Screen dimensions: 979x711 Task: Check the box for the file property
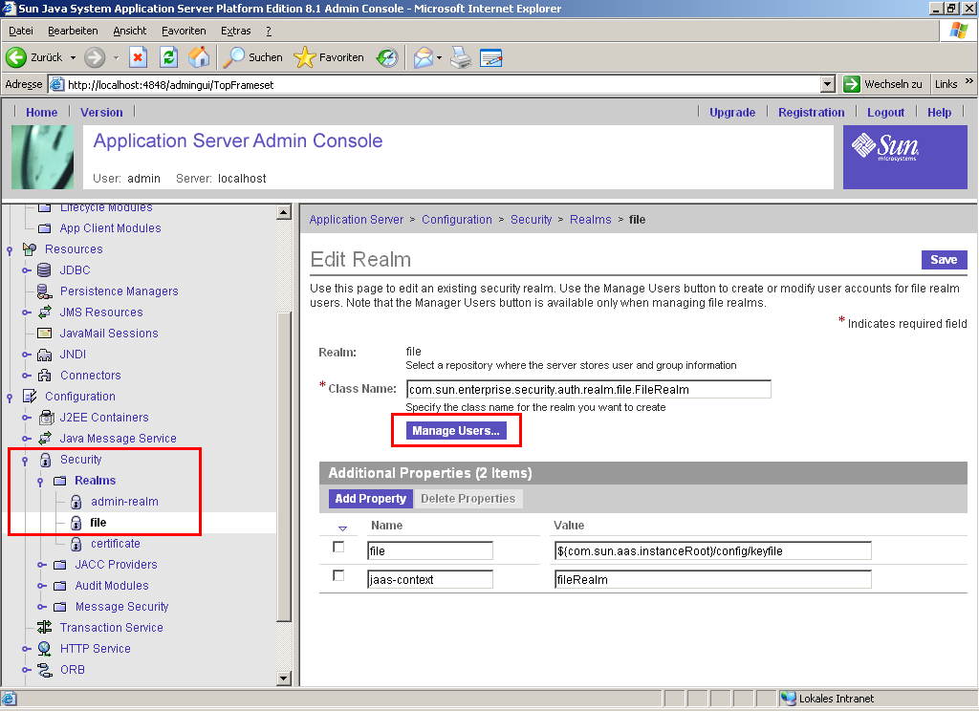click(x=338, y=547)
